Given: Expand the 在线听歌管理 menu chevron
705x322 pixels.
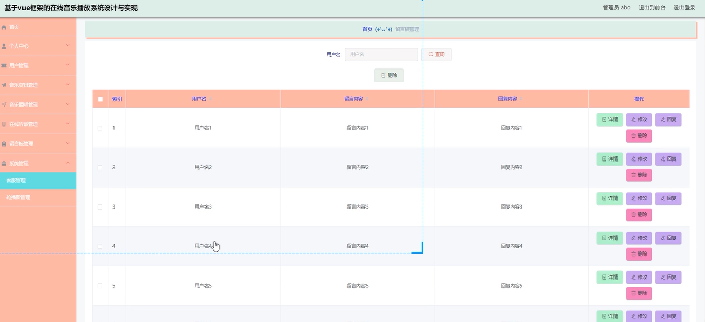Looking at the screenshot, I should pyautogui.click(x=67, y=124).
